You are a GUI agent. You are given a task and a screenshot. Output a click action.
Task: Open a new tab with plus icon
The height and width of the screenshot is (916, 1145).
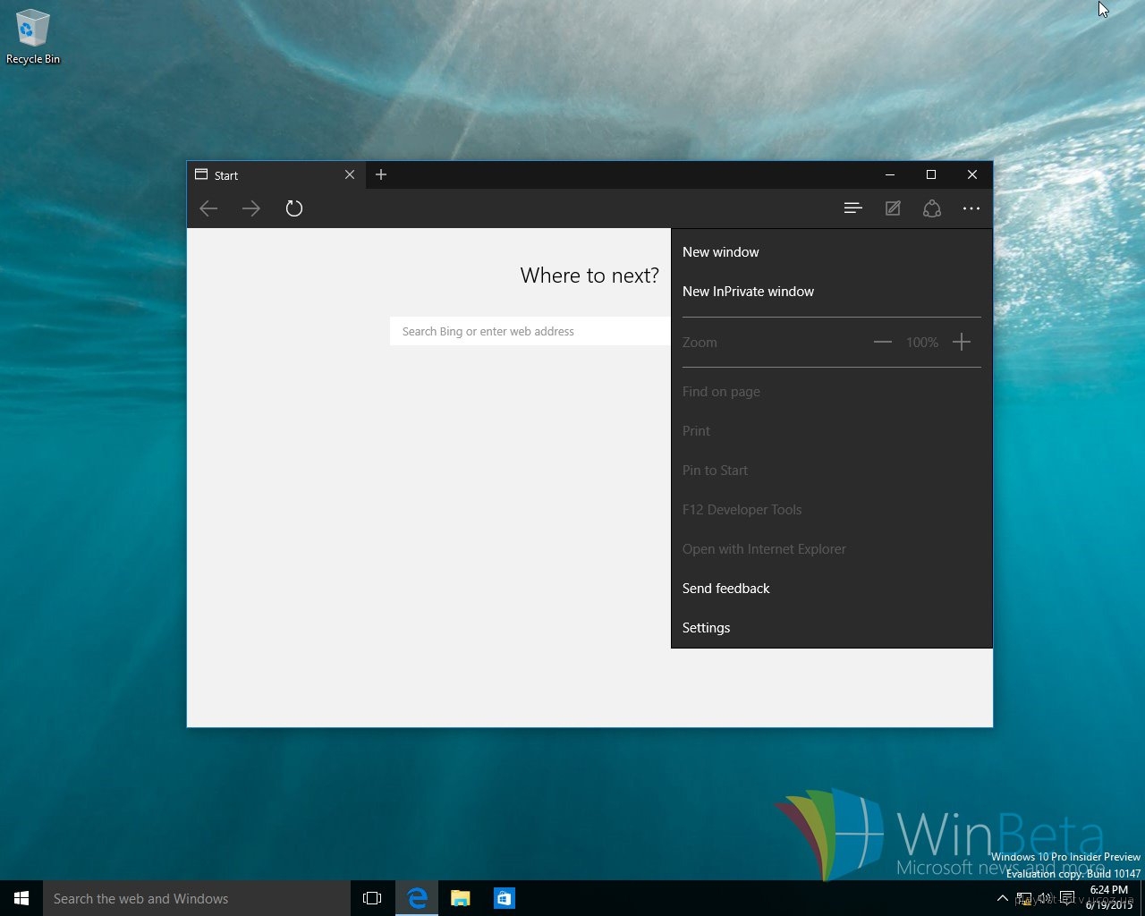[x=381, y=174]
